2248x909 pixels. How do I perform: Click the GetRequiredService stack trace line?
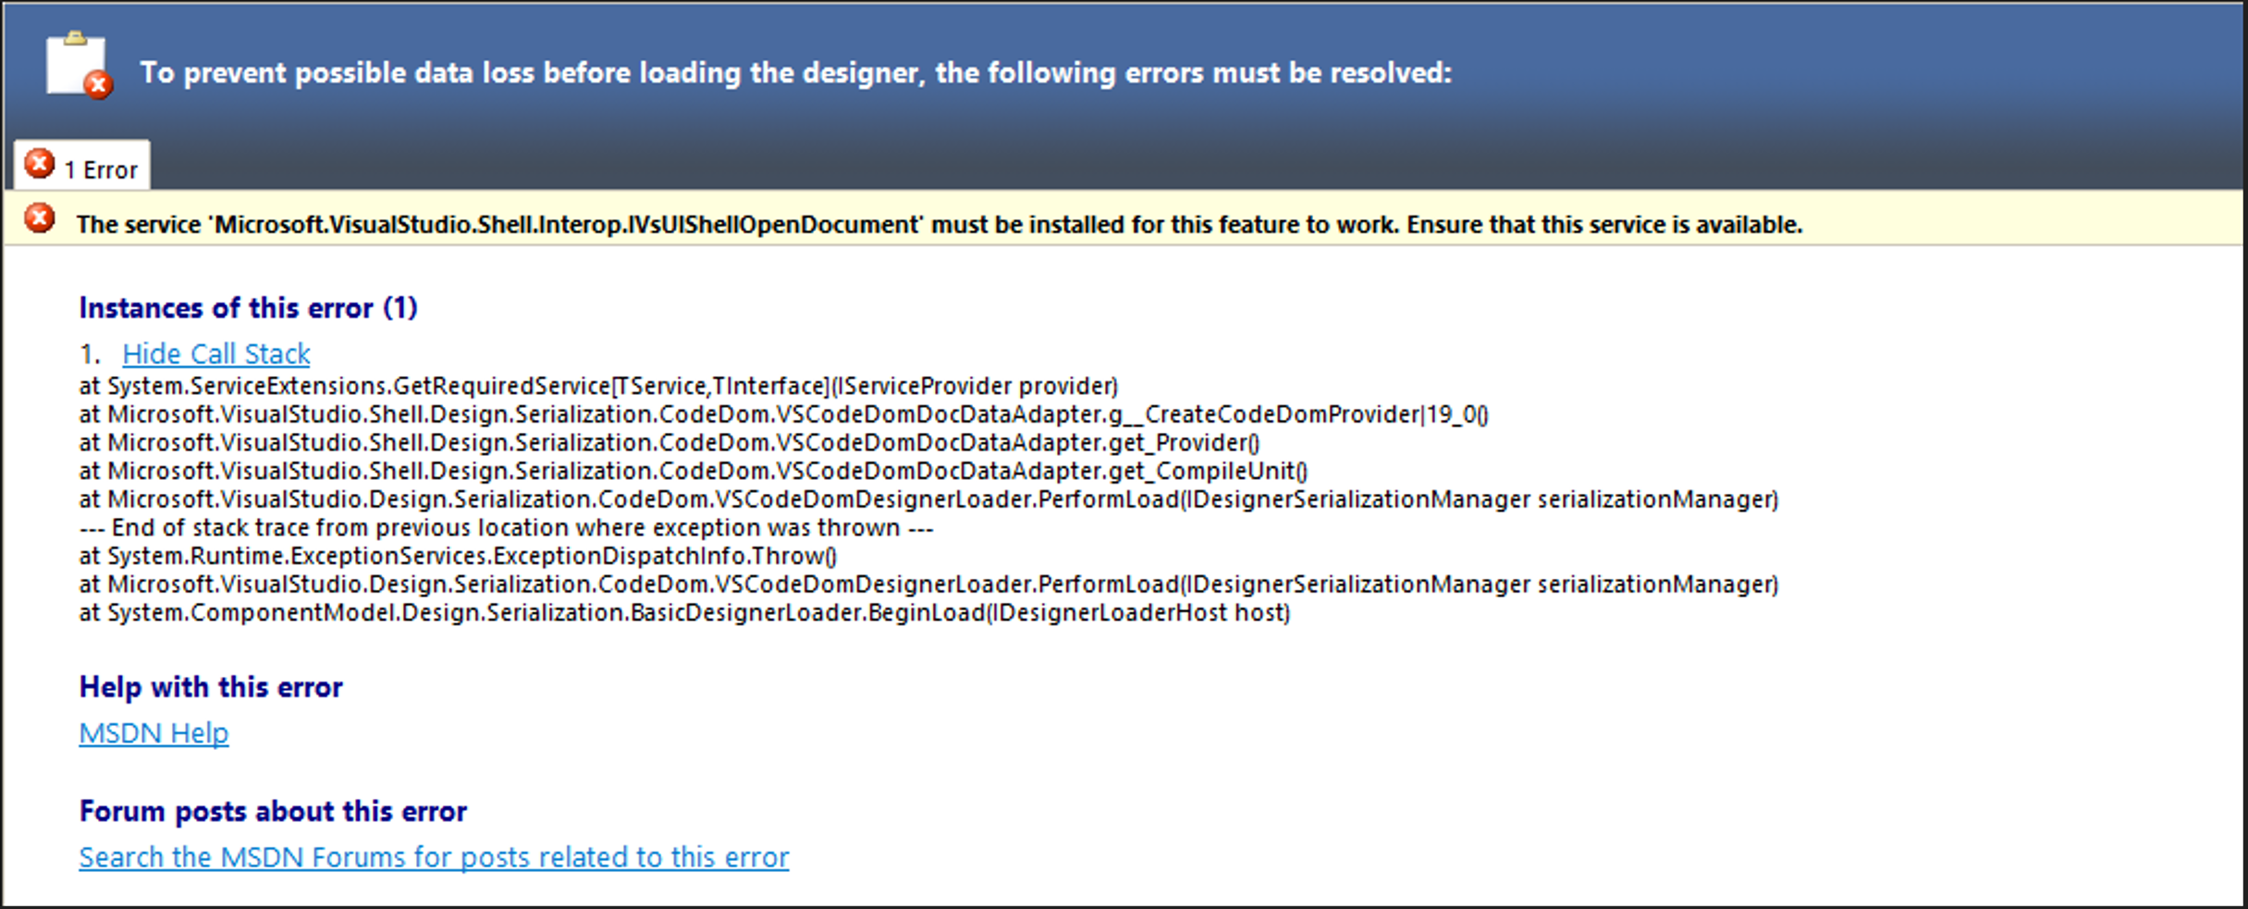(x=599, y=386)
